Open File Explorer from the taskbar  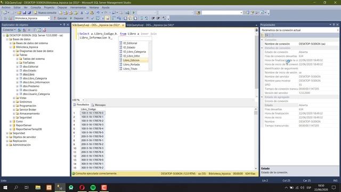click(x=38, y=187)
